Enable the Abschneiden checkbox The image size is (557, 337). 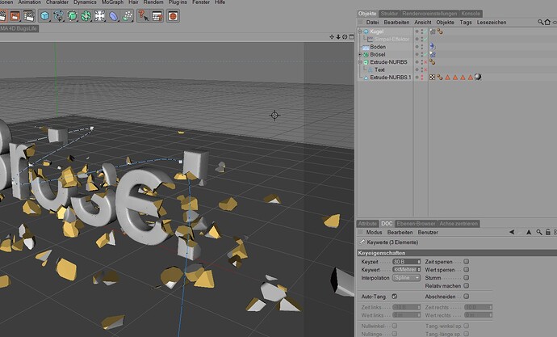[x=466, y=296]
